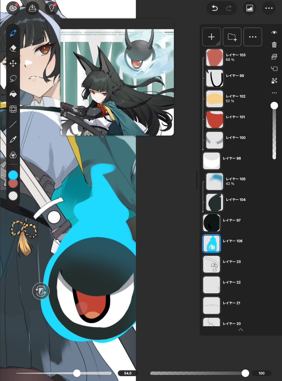Image resolution: width=282 pixels, height=381 pixels.
Task: Toggle clipping mask arrow icon
Action: 274,69
